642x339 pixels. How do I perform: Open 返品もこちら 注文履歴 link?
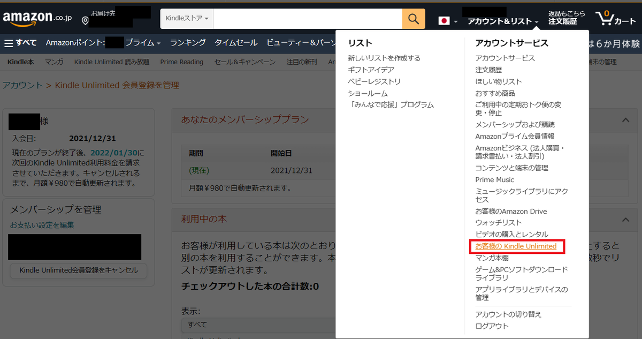coord(567,18)
